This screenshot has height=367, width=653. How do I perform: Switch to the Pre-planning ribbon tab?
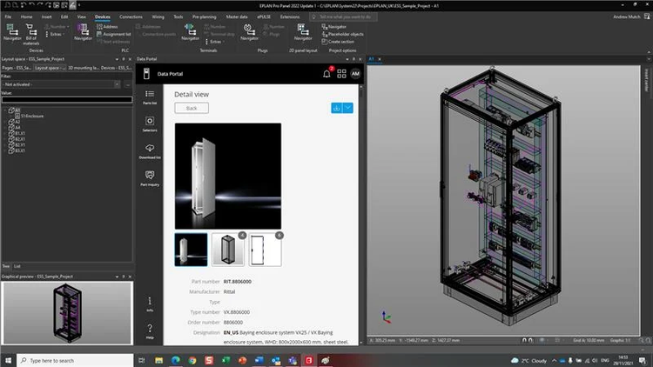pos(205,17)
